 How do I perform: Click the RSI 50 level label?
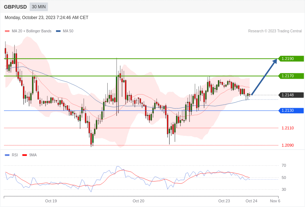pyautogui.click(x=284, y=178)
